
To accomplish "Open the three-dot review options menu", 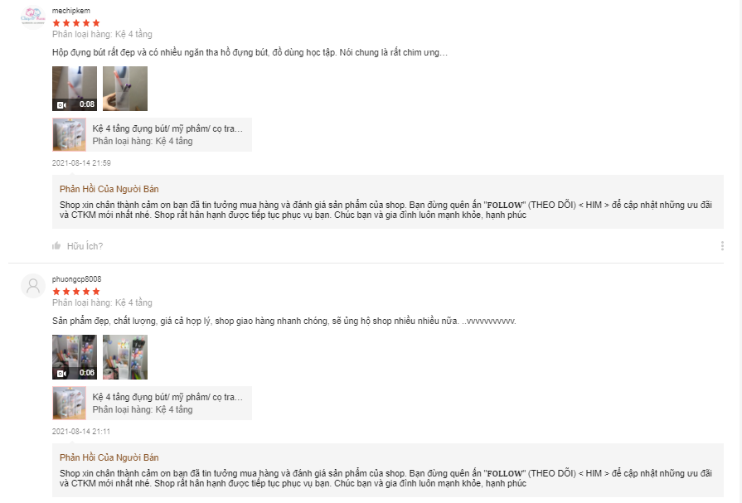I will click(x=722, y=245).
